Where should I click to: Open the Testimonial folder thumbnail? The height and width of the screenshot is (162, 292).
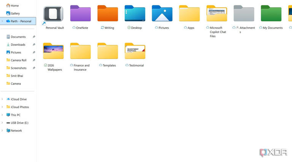tap(135, 51)
